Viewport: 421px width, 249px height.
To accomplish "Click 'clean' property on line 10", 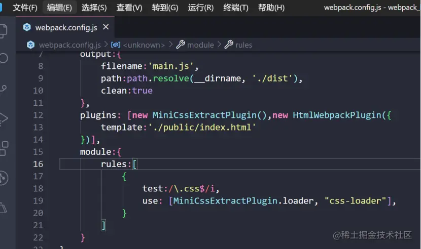I will [114, 91].
